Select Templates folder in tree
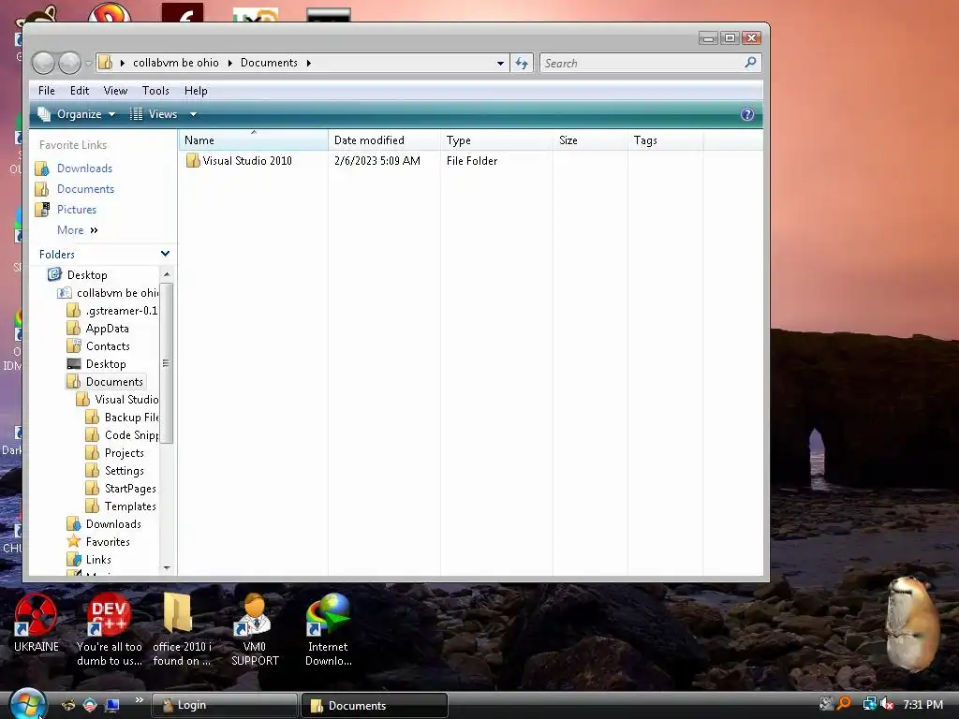This screenshot has height=719, width=959. [130, 506]
